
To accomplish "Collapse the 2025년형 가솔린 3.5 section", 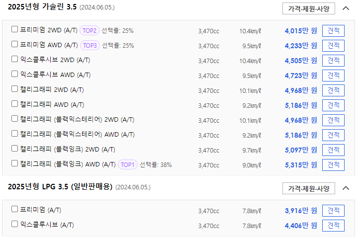I will pos(346,8).
